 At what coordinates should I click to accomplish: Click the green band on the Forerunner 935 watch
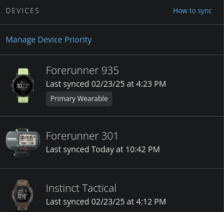[x=23, y=72]
